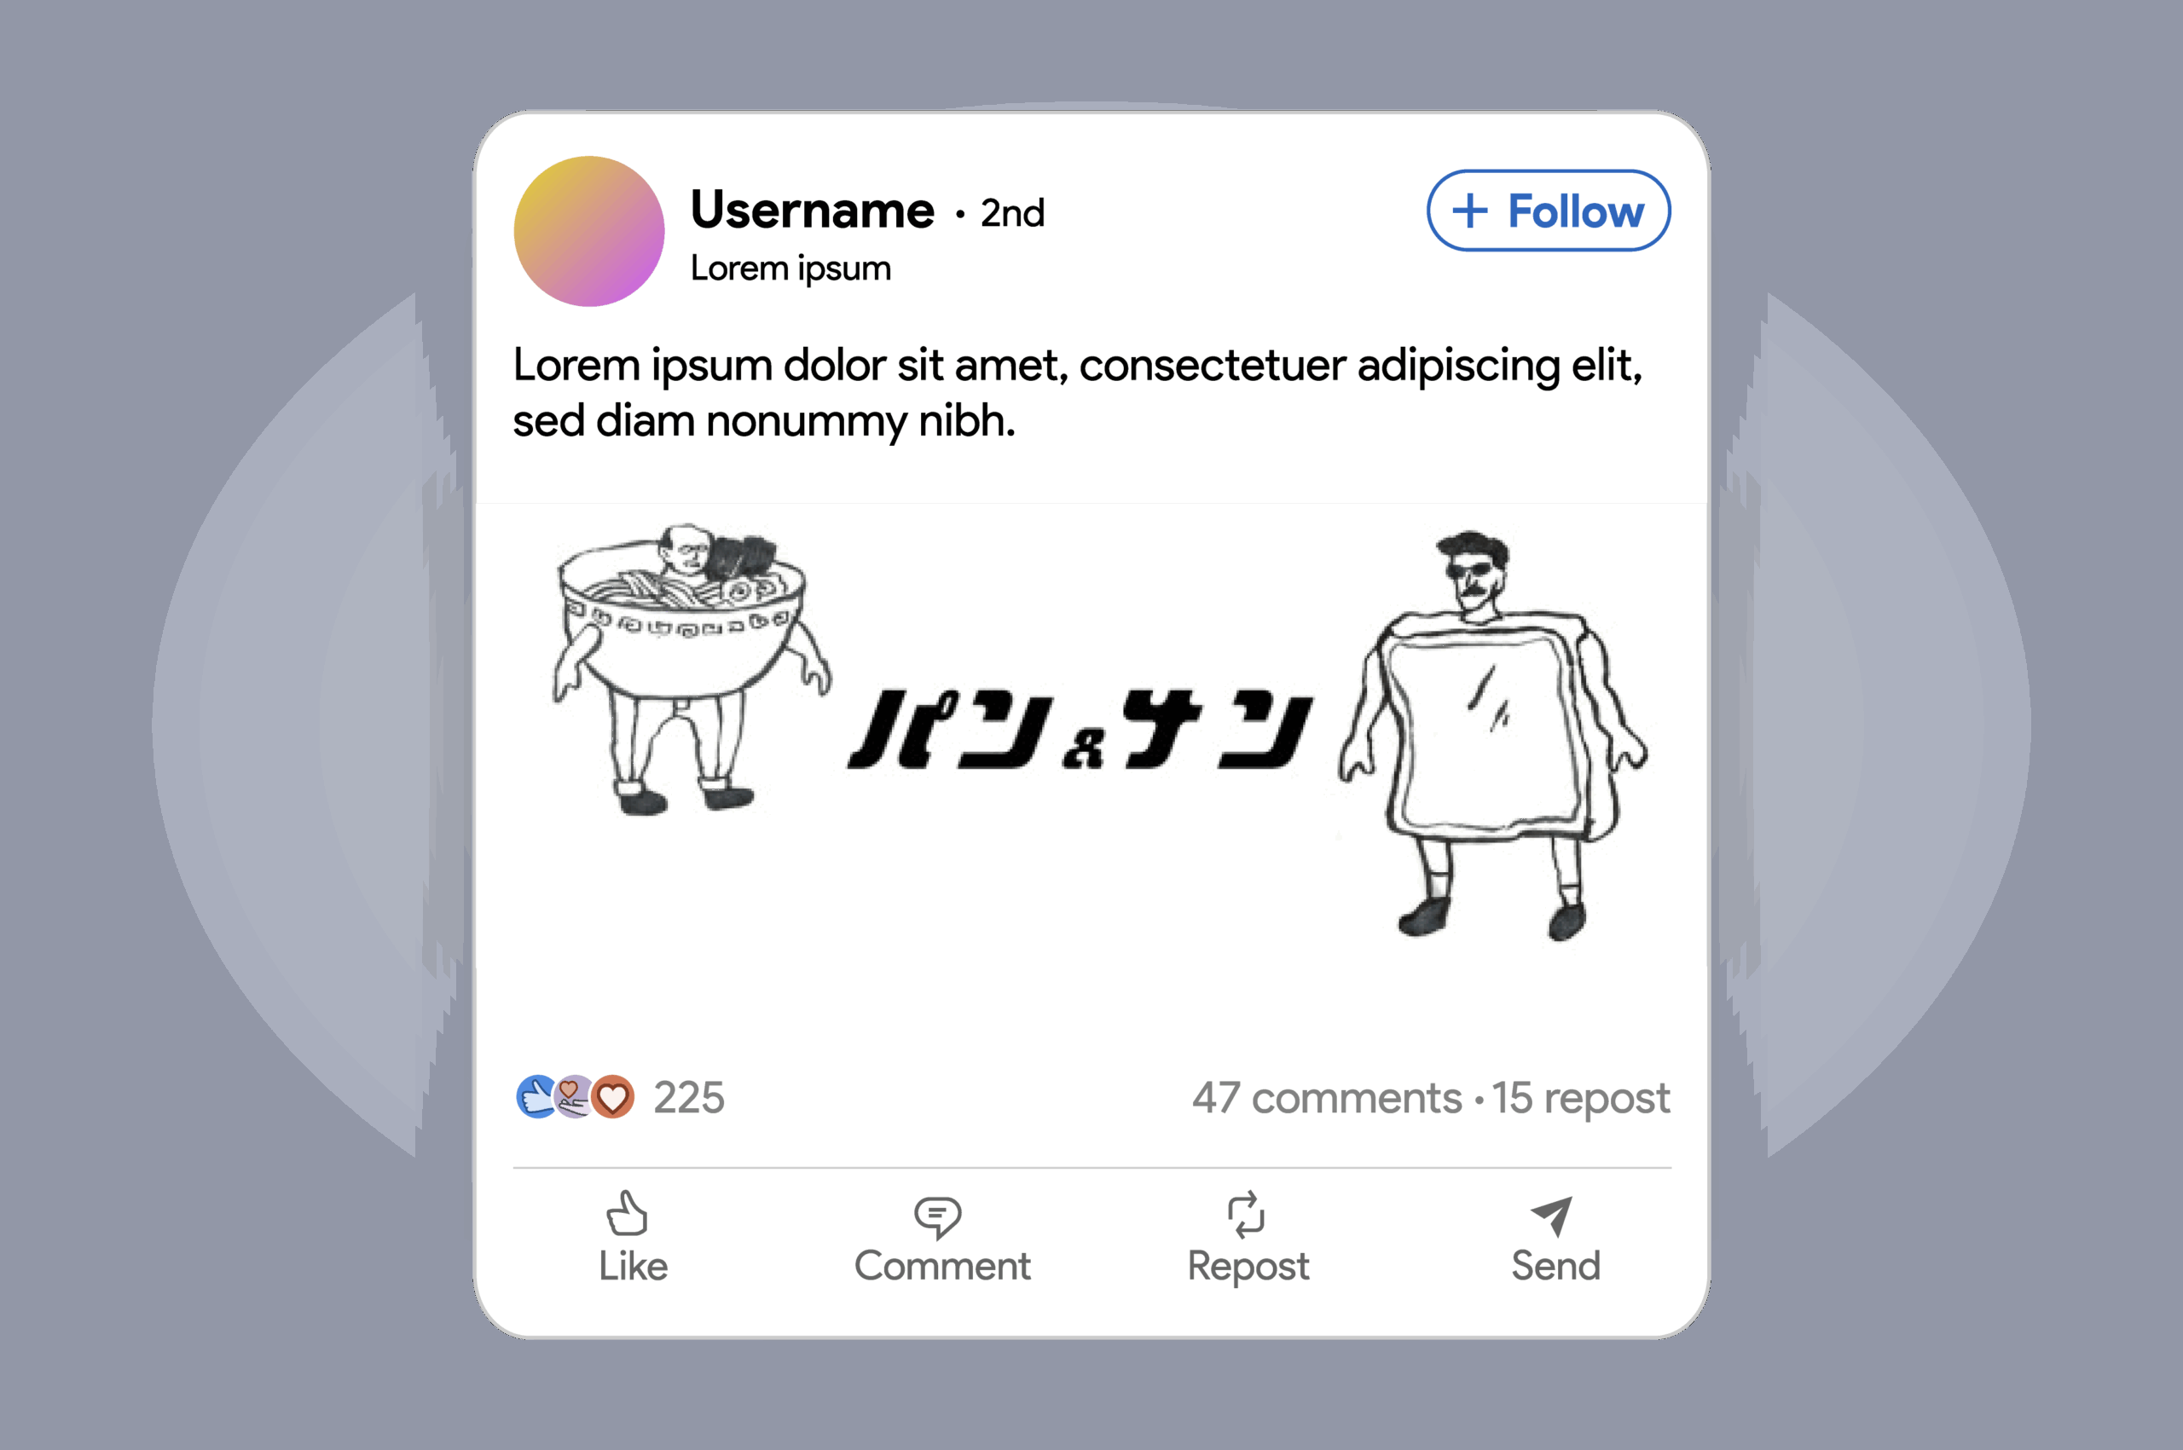This screenshot has height=1450, width=2183.
Task: Click the 225 reactions count
Action: pos(689,1098)
